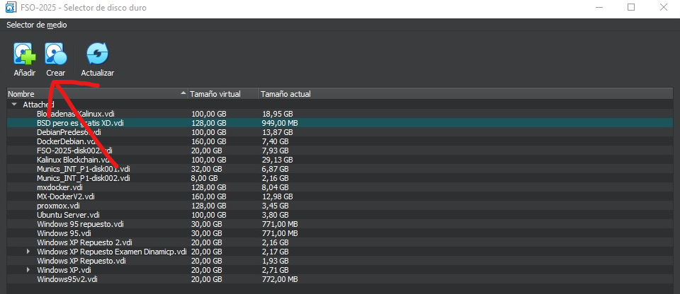680x294 pixels.
Task: Click the Crear disk icon
Action: 55,55
